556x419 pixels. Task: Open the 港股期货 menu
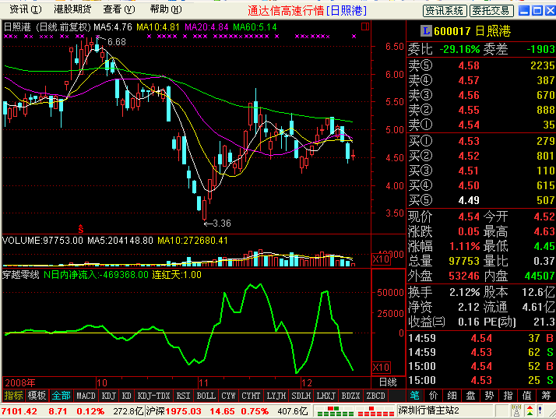[x=72, y=9]
